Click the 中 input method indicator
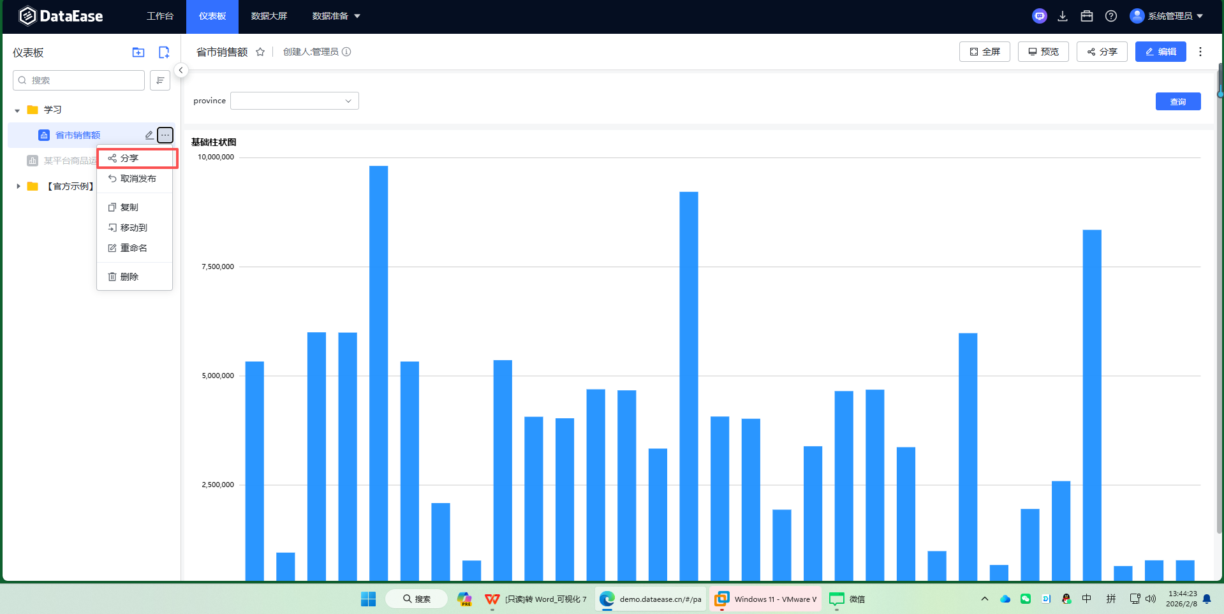1224x614 pixels. (x=1087, y=599)
